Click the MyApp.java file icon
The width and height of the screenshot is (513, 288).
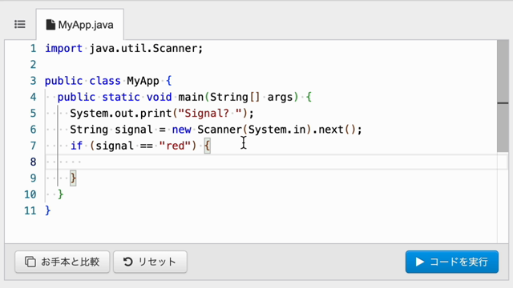[50, 25]
